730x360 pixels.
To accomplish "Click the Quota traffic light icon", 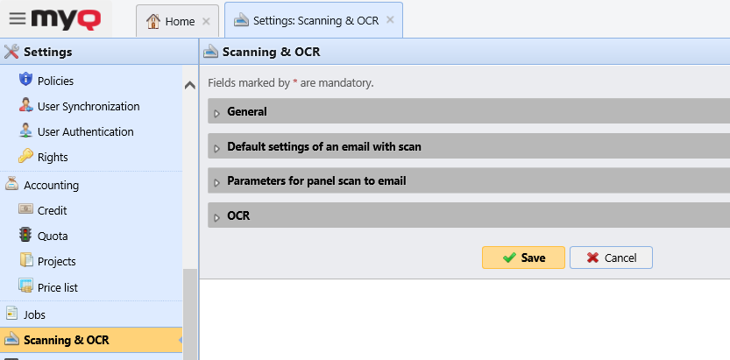I will pos(25,236).
